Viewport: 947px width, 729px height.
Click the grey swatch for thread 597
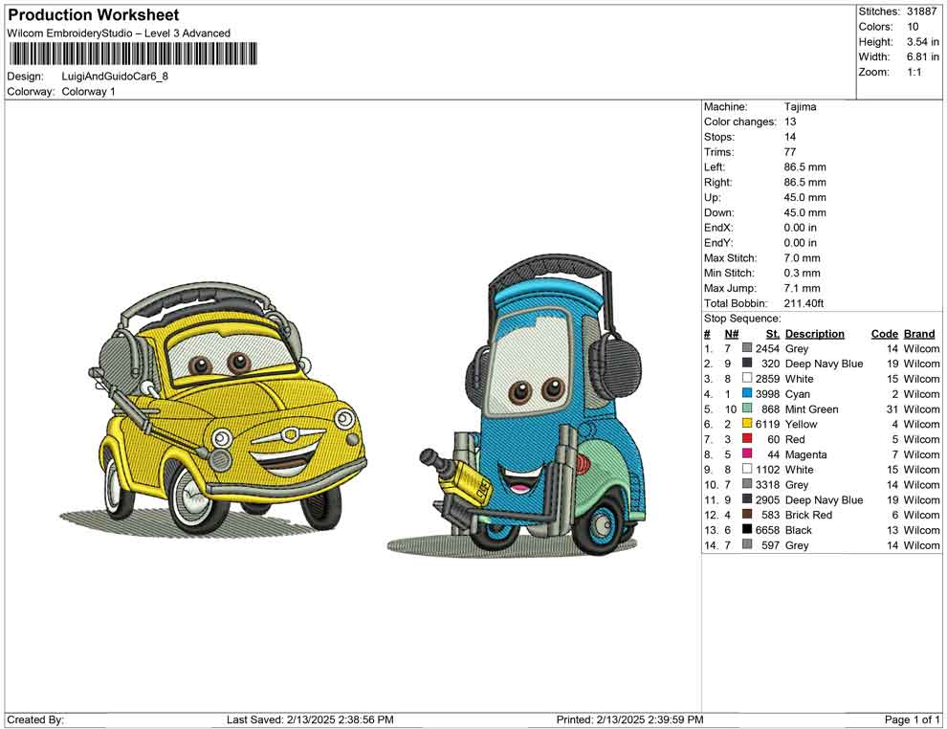(x=747, y=544)
